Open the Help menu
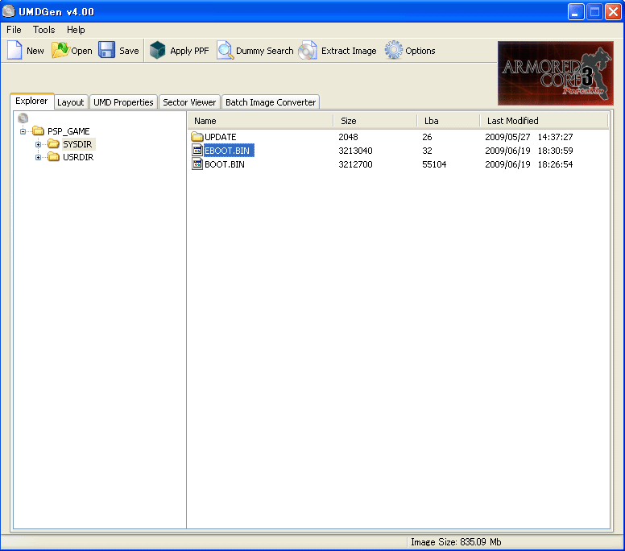The image size is (625, 551). pyautogui.click(x=76, y=30)
